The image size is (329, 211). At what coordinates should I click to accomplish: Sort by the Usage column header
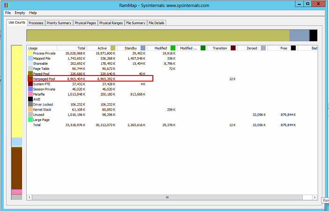(x=42, y=48)
